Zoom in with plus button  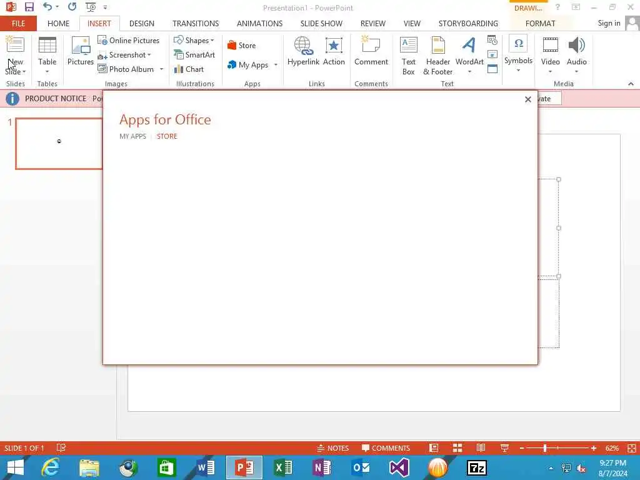click(x=594, y=447)
